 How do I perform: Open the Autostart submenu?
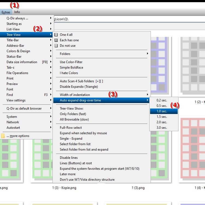click(x=26, y=128)
